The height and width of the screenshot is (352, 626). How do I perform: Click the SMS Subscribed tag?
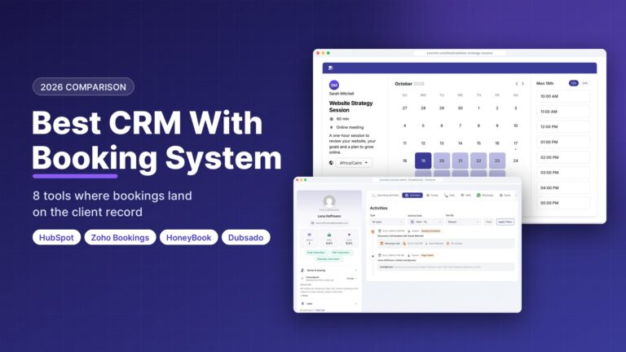click(342, 253)
